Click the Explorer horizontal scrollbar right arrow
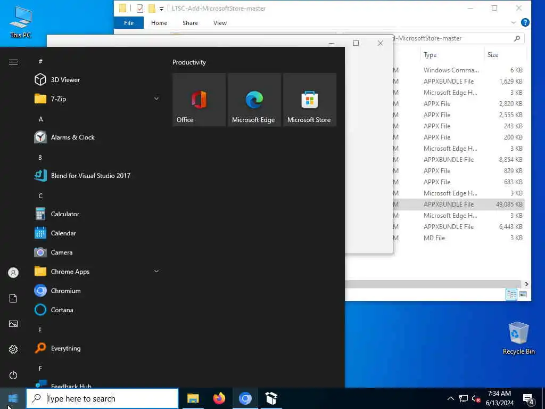This screenshot has height=409, width=545. pyautogui.click(x=526, y=284)
